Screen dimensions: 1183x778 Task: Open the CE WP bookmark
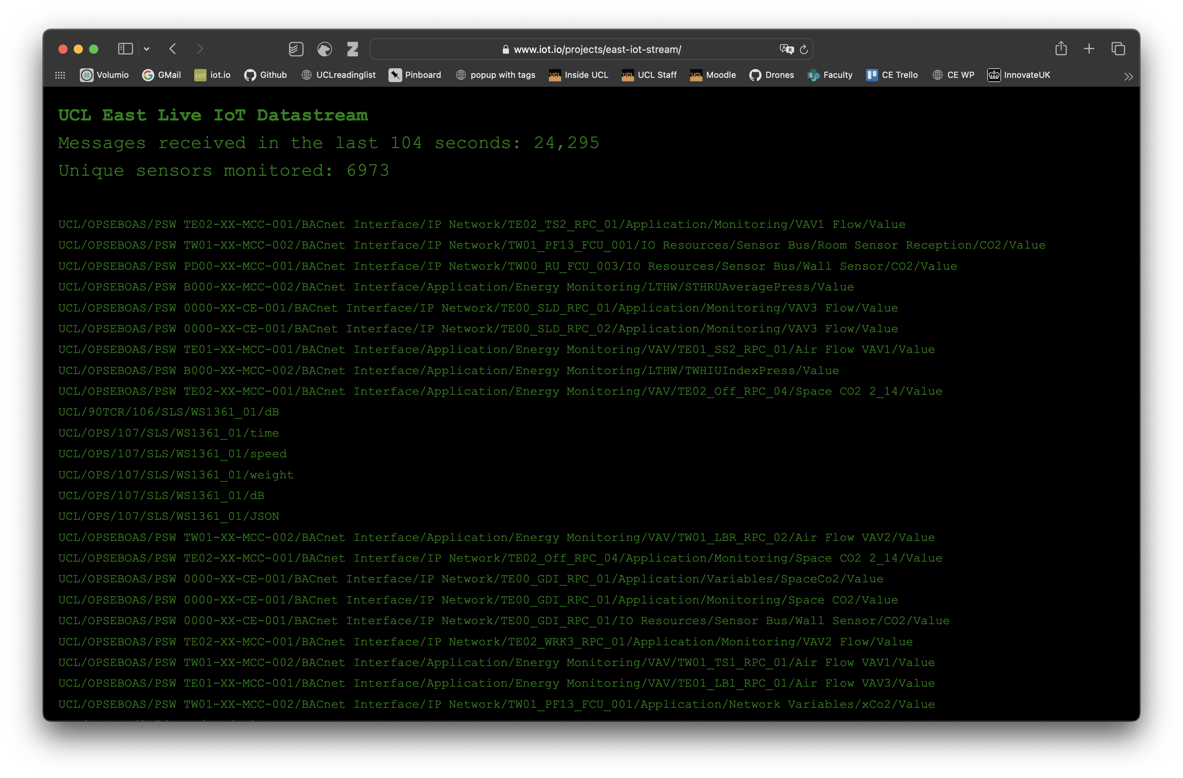(953, 75)
